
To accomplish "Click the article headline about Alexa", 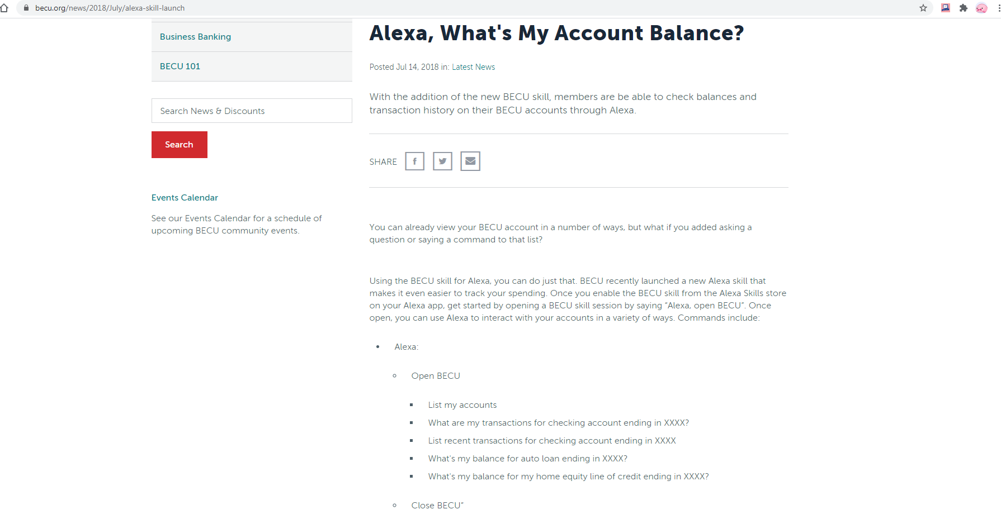I will tap(556, 33).
